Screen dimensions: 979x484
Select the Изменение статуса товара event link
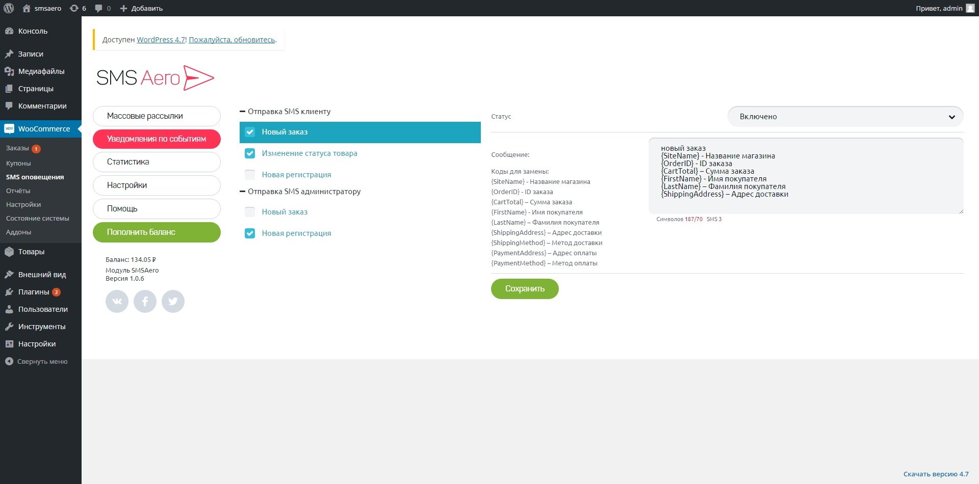[310, 153]
